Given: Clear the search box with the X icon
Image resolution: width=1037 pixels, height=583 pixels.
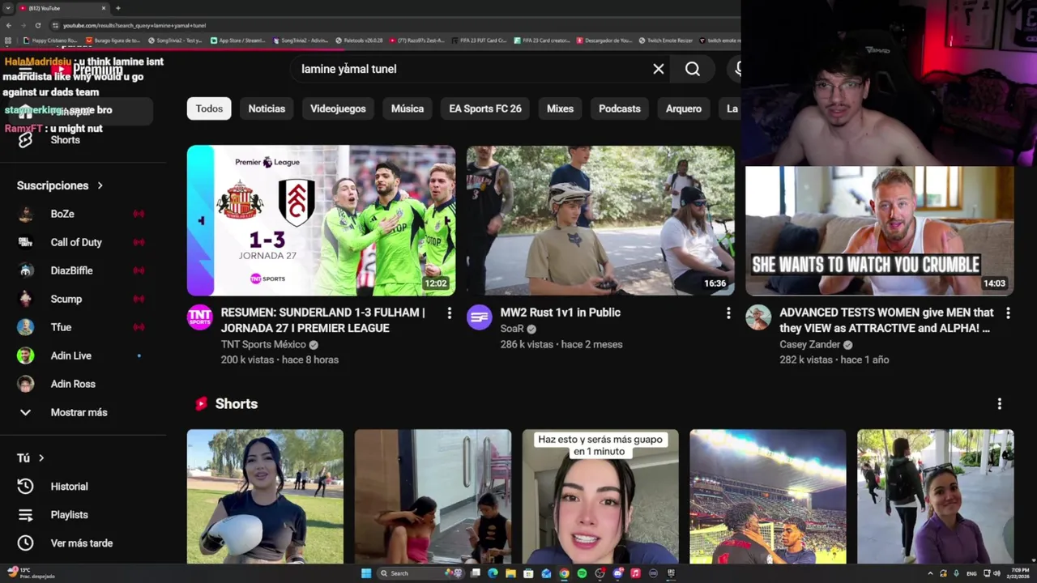Looking at the screenshot, I should click(x=659, y=69).
